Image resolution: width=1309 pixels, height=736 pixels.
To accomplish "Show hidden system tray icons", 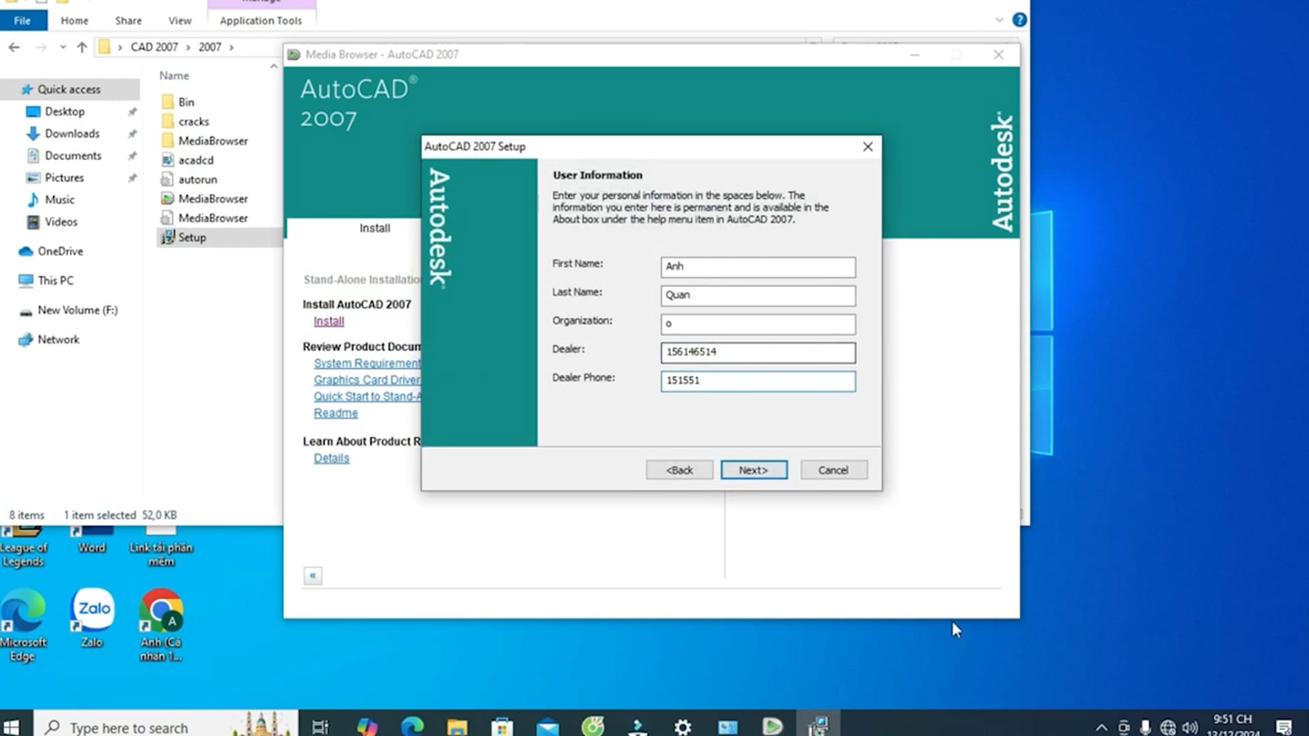I will click(1101, 727).
